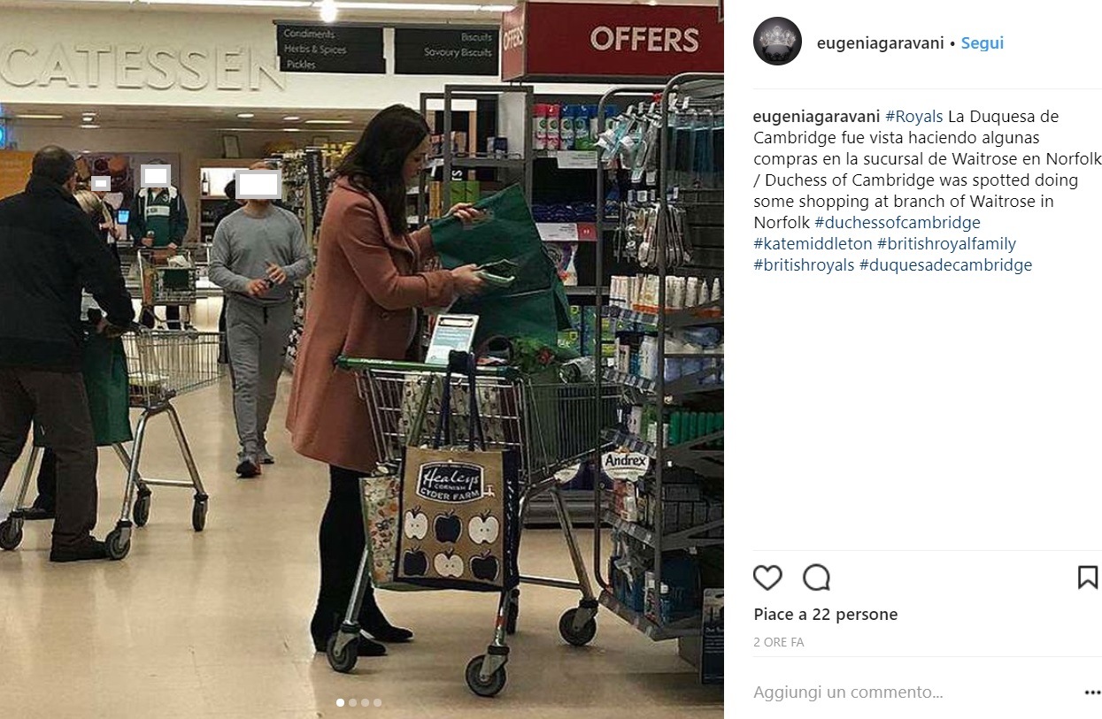
Task: Click the Segui follow button
Action: point(983,42)
